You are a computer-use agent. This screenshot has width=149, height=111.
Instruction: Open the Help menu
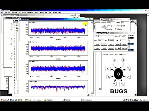coord(60,12)
